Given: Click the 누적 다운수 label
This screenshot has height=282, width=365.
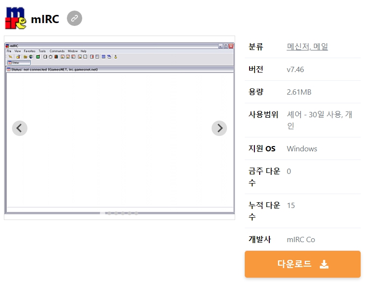Looking at the screenshot, I should (x=264, y=211).
